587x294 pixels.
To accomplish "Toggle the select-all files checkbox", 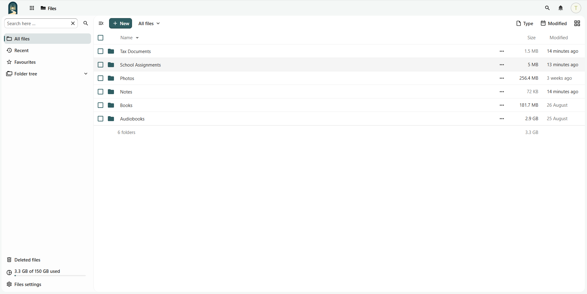I will 100,38.
